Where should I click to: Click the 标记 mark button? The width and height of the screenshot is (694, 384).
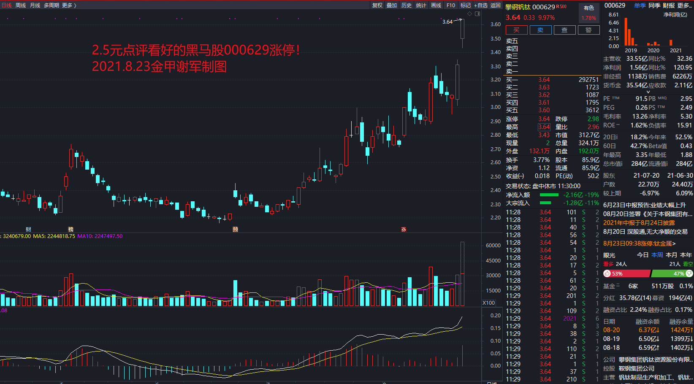(x=466, y=5)
